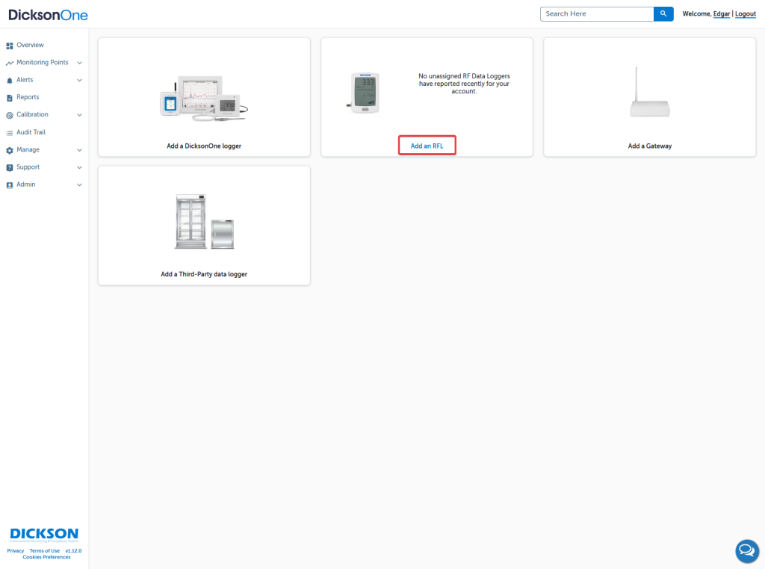Viewport: 765px width, 569px height.
Task: Open the Audit Trail page
Action: (31, 132)
